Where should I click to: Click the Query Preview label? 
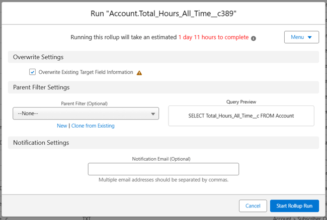[x=241, y=101]
